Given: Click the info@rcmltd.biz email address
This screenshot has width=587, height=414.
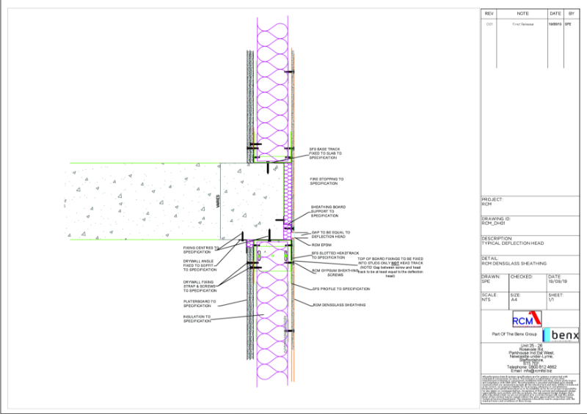Looking at the screenshot, I should pyautogui.click(x=528, y=370).
